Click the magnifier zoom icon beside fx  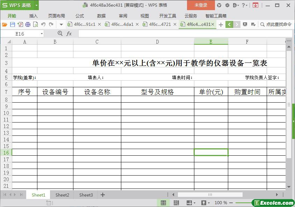click(x=60, y=34)
